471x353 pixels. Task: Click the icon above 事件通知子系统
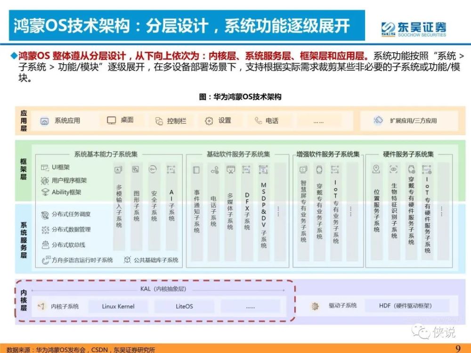[196, 170]
